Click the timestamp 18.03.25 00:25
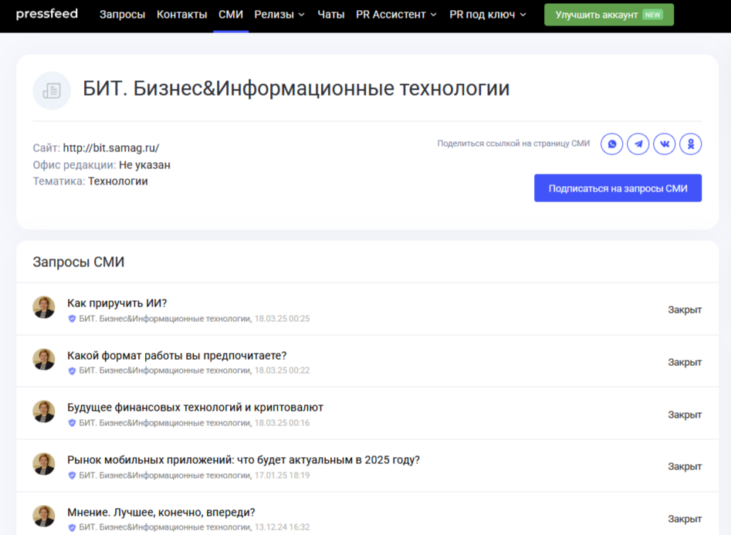731x535 pixels. pyautogui.click(x=282, y=319)
